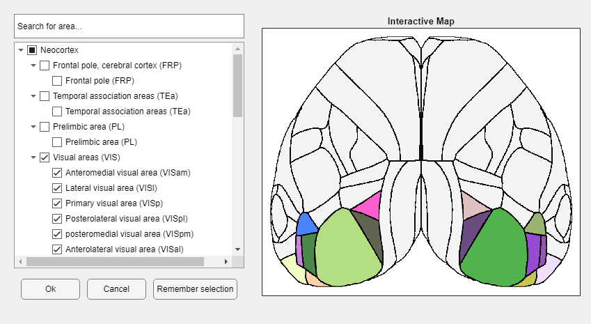
Task: Select the dark purple region on right hemisphere
Action: (471, 234)
